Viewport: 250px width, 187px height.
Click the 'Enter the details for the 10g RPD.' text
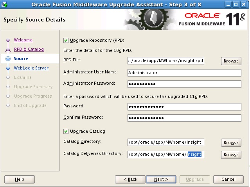(98, 50)
